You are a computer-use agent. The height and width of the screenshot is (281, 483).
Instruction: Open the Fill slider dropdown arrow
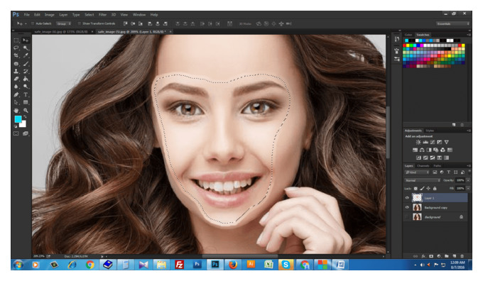[x=468, y=188]
